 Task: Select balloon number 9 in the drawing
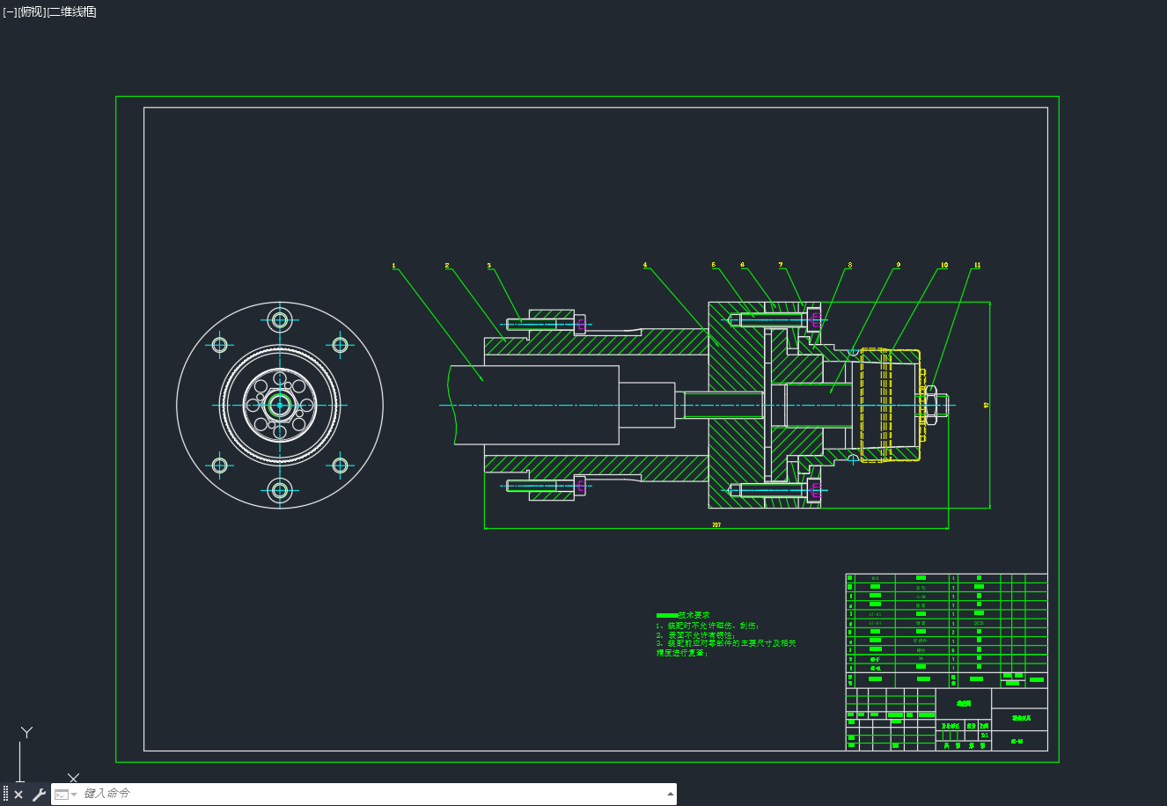coord(898,265)
